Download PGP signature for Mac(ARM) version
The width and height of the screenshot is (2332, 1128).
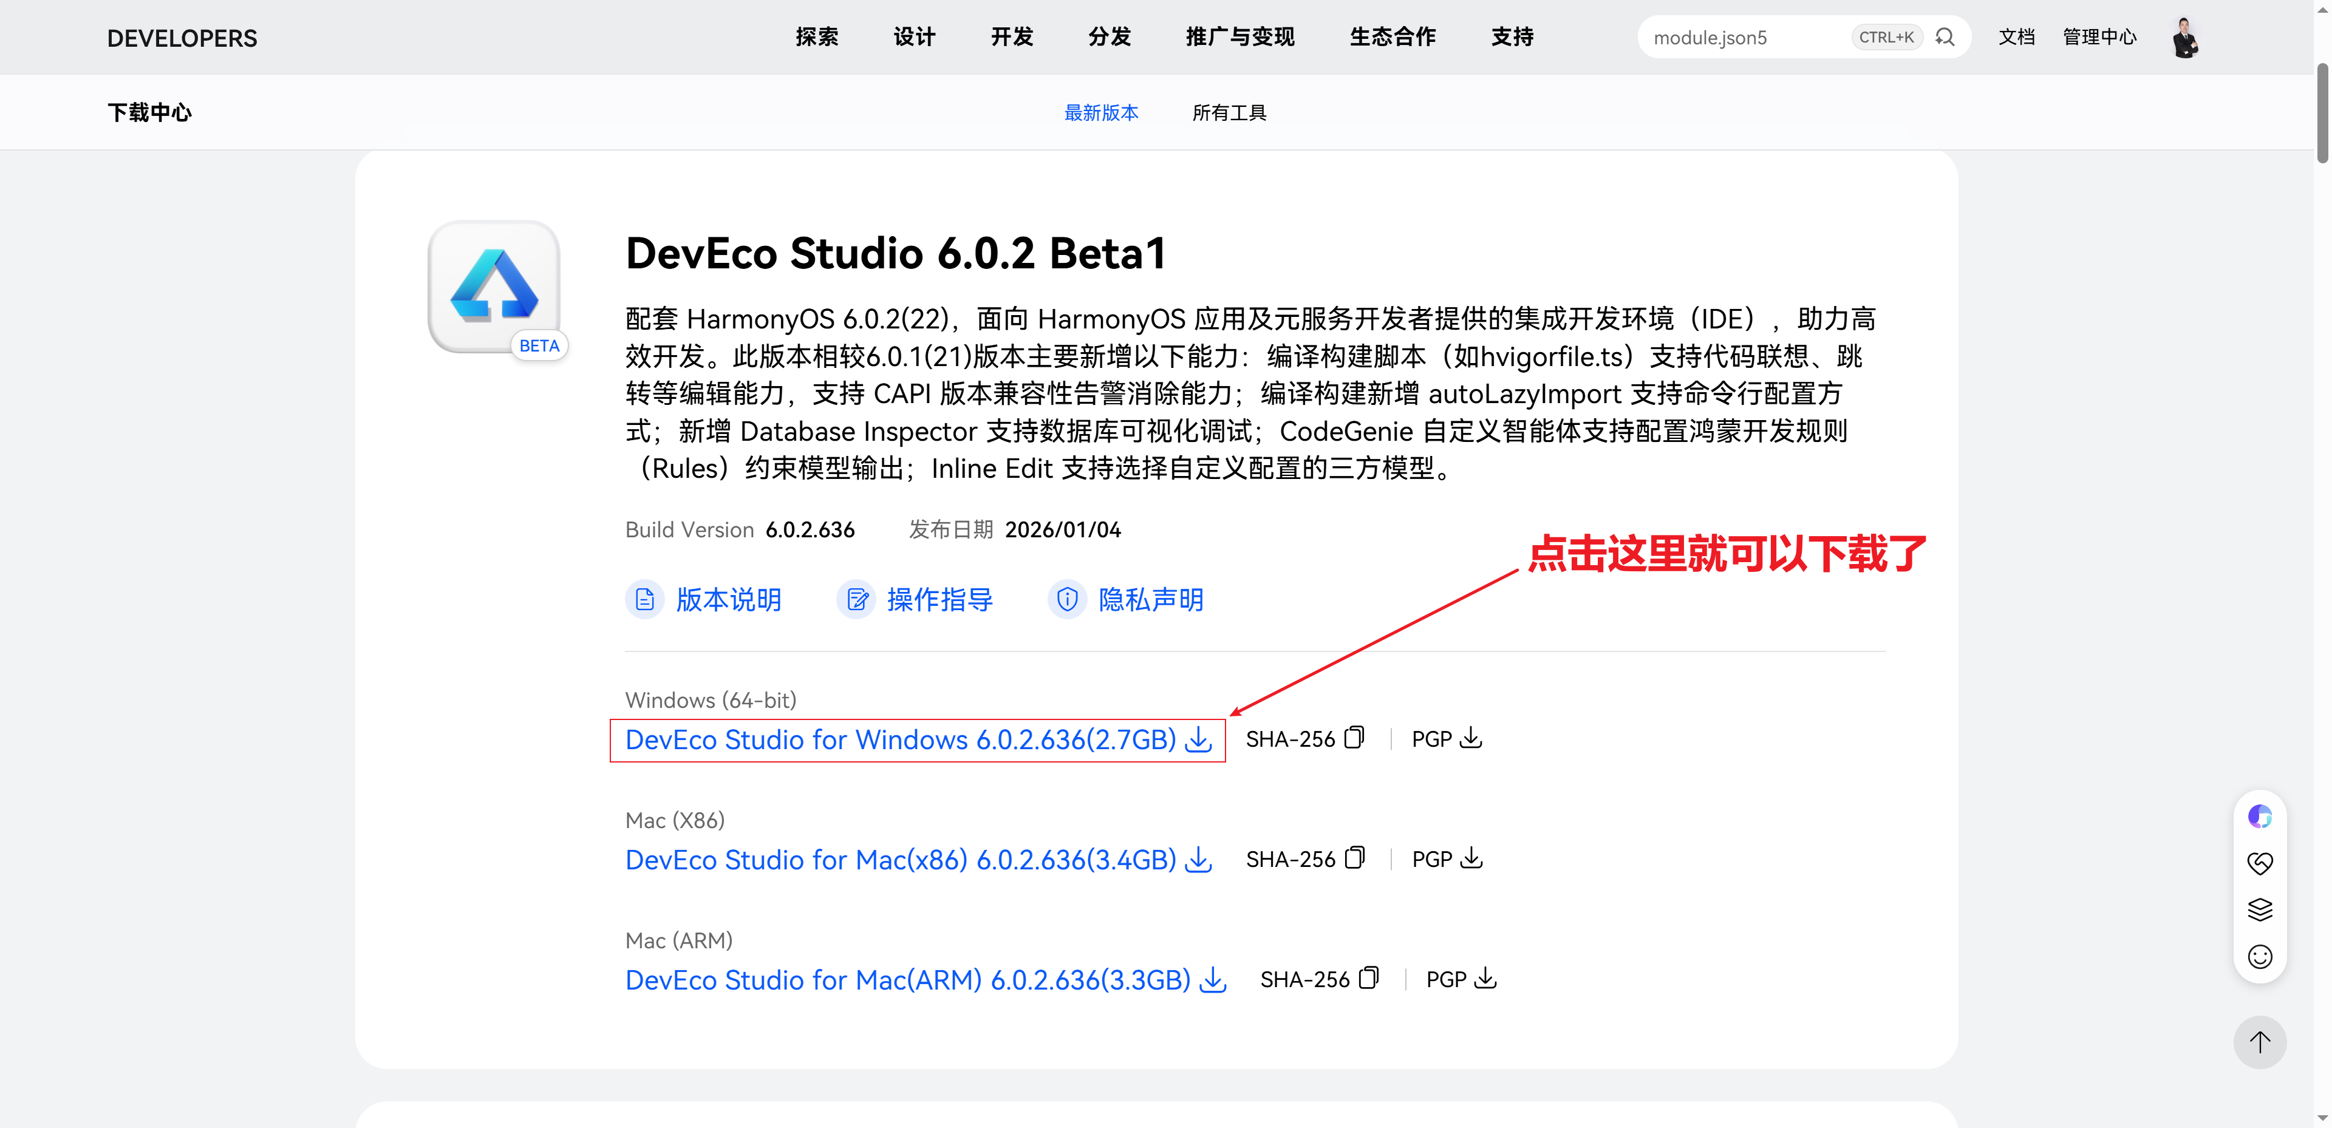click(1485, 979)
